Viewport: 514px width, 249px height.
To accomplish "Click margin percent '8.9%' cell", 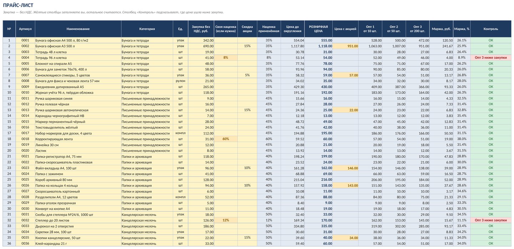I will 462,58.
